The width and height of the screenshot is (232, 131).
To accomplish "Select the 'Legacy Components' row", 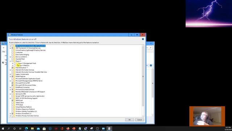I will pyautogui.click(x=22, y=74).
